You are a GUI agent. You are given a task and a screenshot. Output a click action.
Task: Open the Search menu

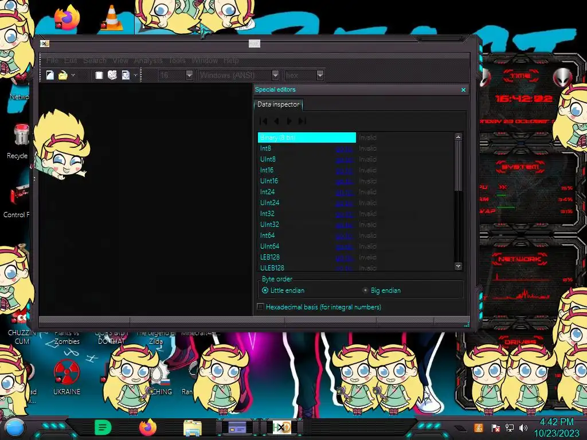click(x=95, y=60)
